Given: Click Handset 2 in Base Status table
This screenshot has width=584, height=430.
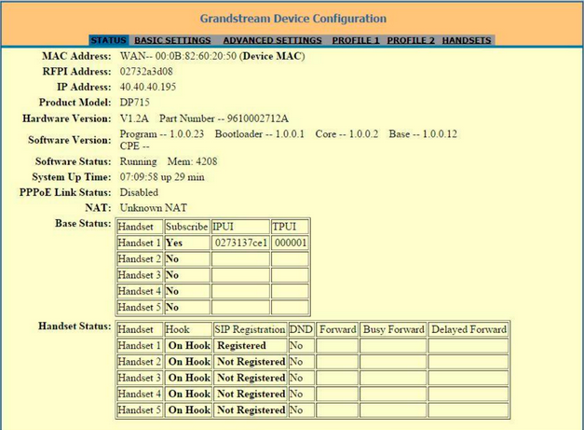Looking at the screenshot, I should (x=140, y=258).
